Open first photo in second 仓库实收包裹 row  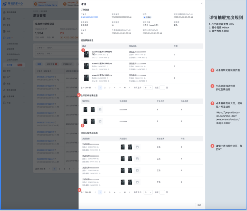click(x=86, y=121)
